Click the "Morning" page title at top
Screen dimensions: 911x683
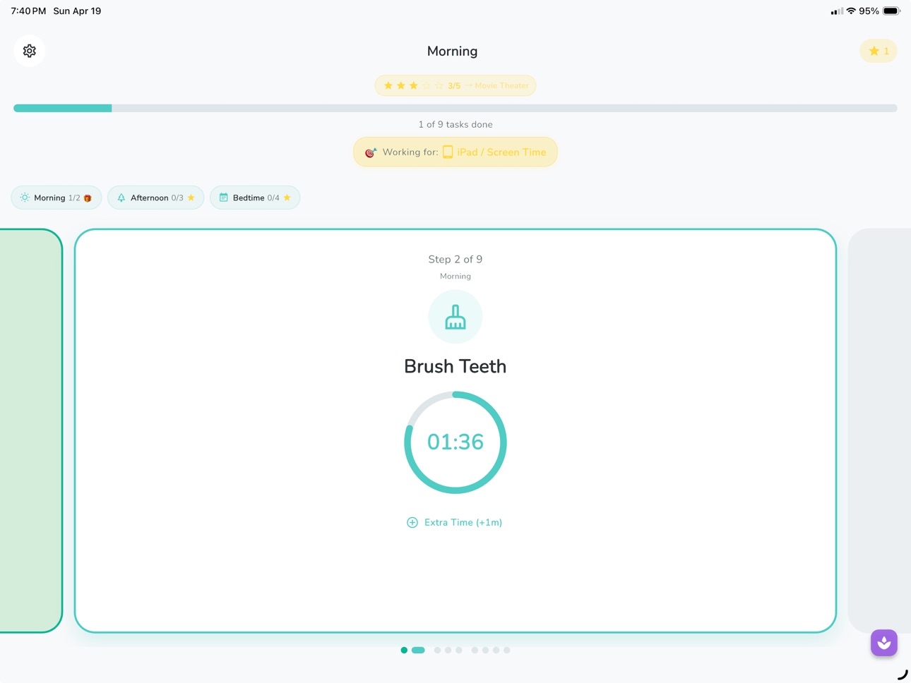coord(453,51)
